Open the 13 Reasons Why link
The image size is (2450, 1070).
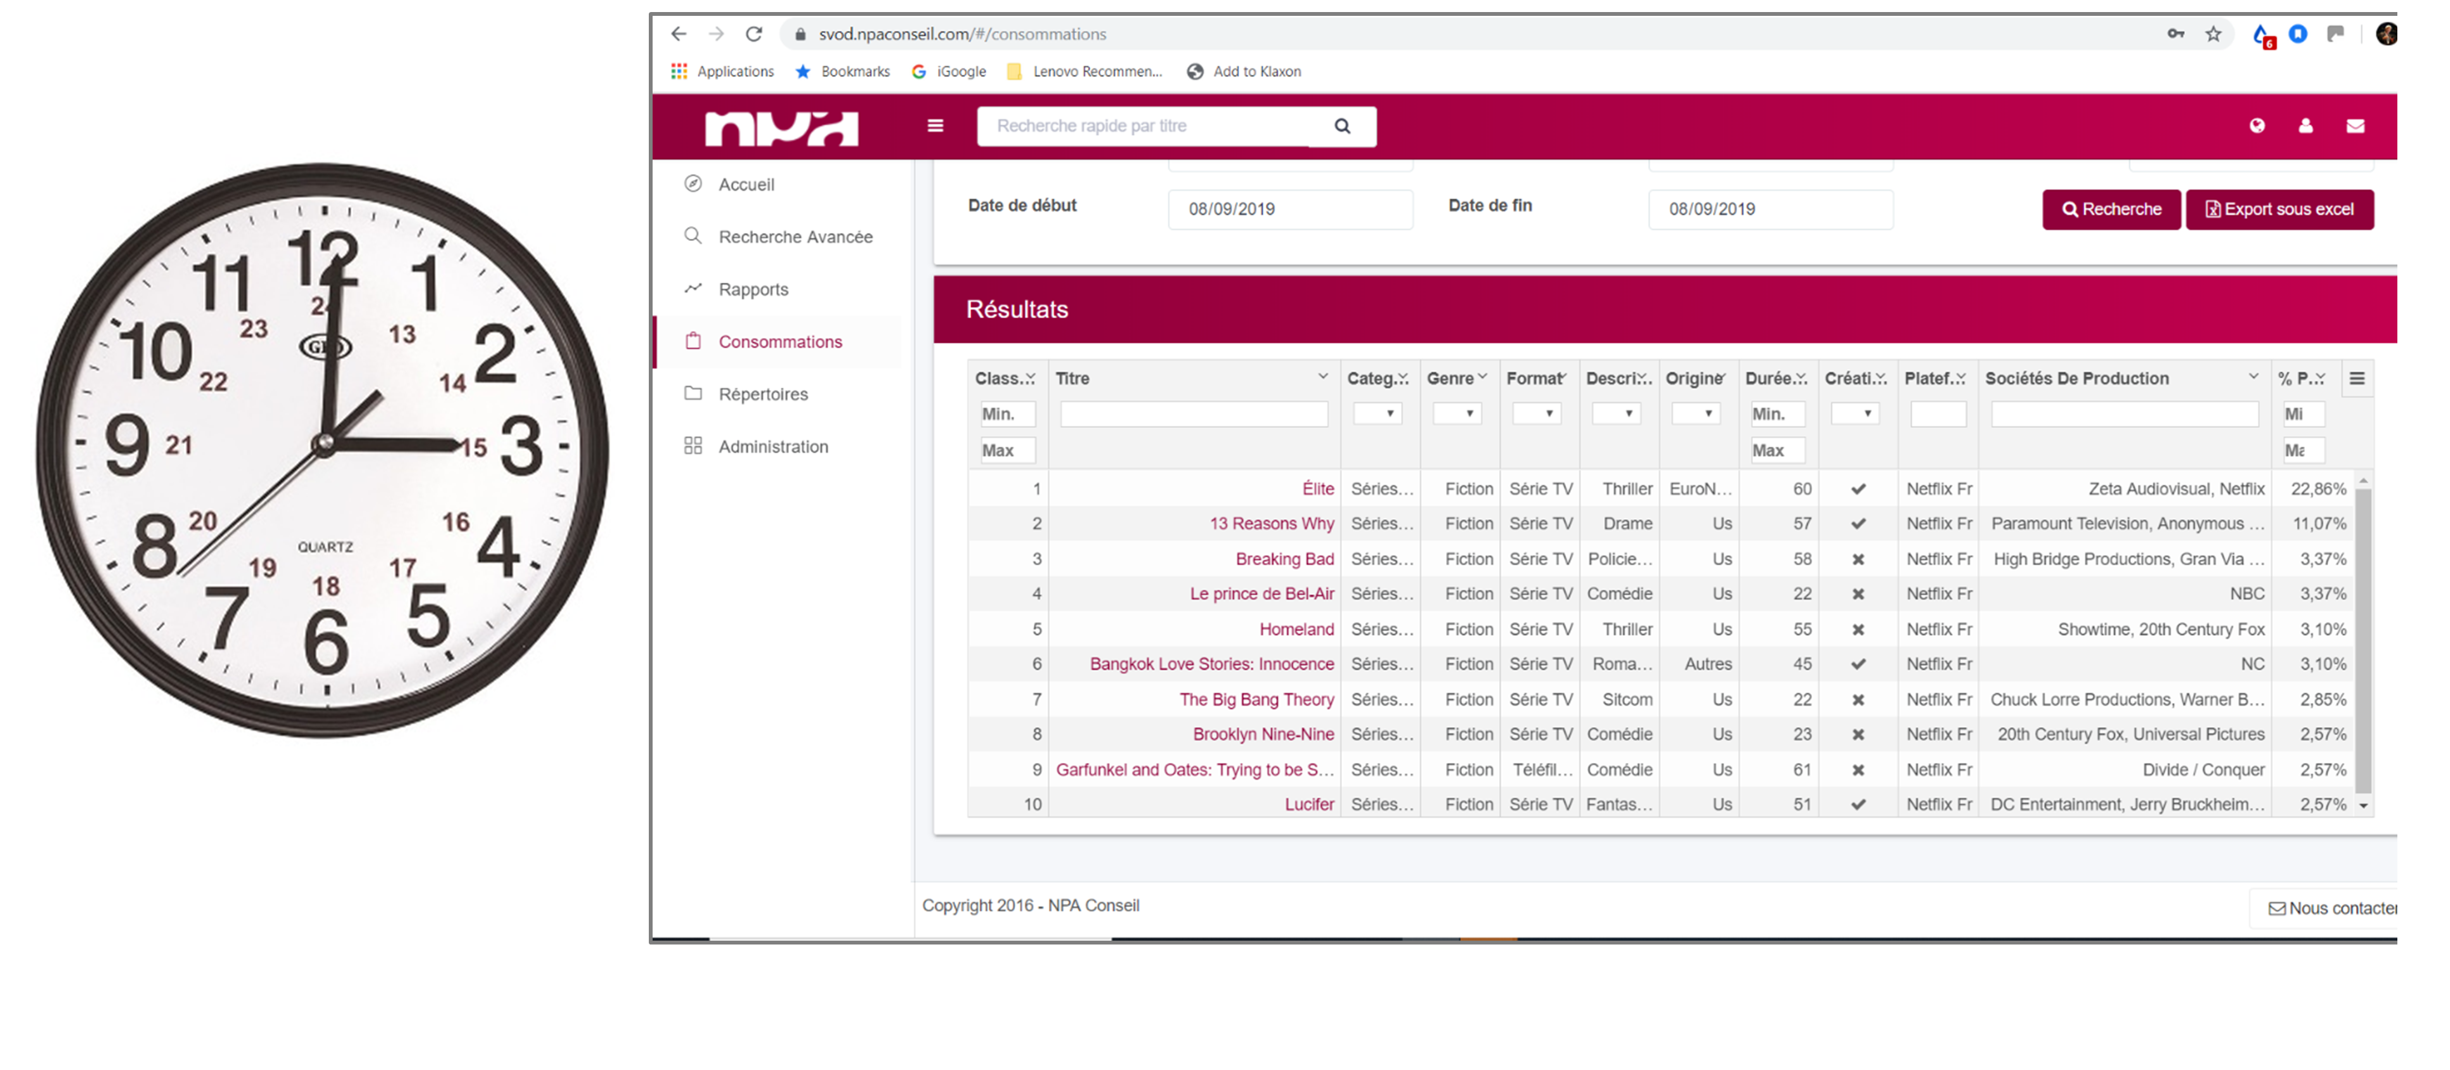1272,524
